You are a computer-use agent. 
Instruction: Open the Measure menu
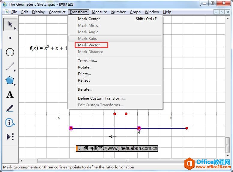(x=99, y=12)
